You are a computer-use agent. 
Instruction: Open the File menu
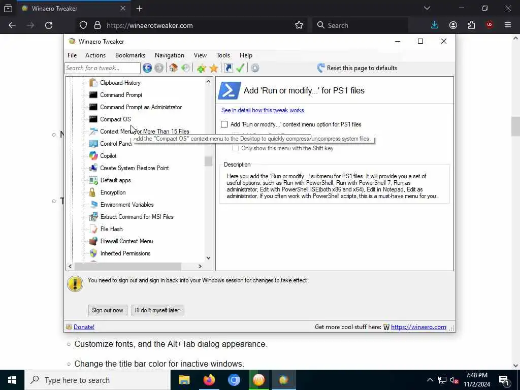(72, 55)
